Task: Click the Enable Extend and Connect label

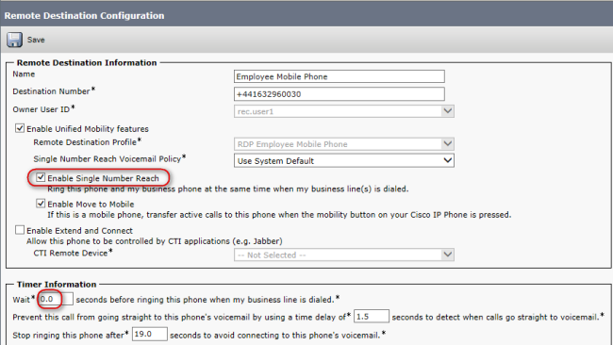Action: [80, 231]
